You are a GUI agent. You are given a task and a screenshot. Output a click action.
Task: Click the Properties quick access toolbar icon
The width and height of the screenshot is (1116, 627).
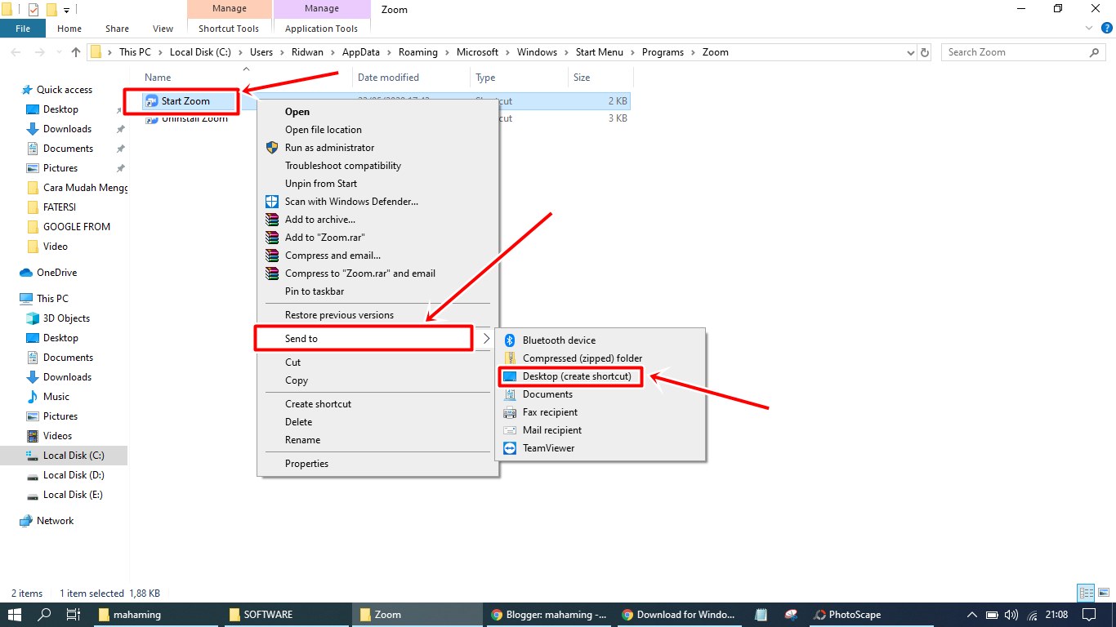click(x=33, y=10)
